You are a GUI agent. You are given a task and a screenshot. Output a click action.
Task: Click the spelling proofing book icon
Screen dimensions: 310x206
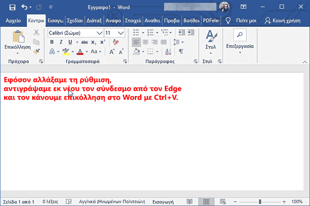(x=69, y=201)
